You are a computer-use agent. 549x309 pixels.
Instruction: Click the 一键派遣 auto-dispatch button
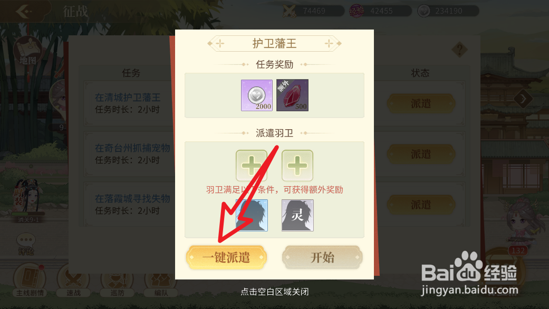pos(226,257)
